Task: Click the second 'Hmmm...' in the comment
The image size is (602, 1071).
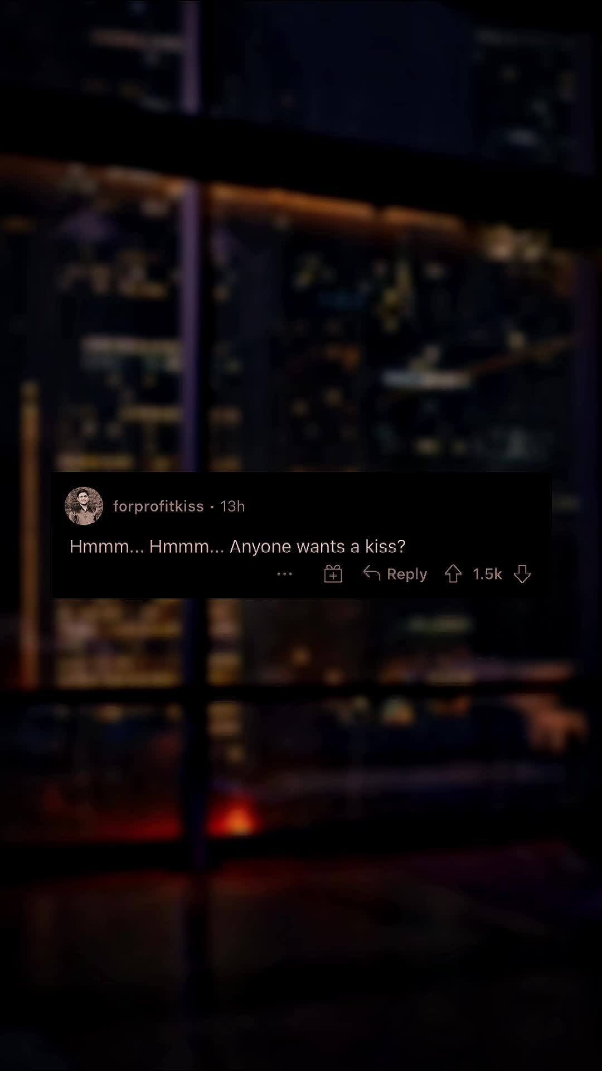Action: (x=187, y=547)
